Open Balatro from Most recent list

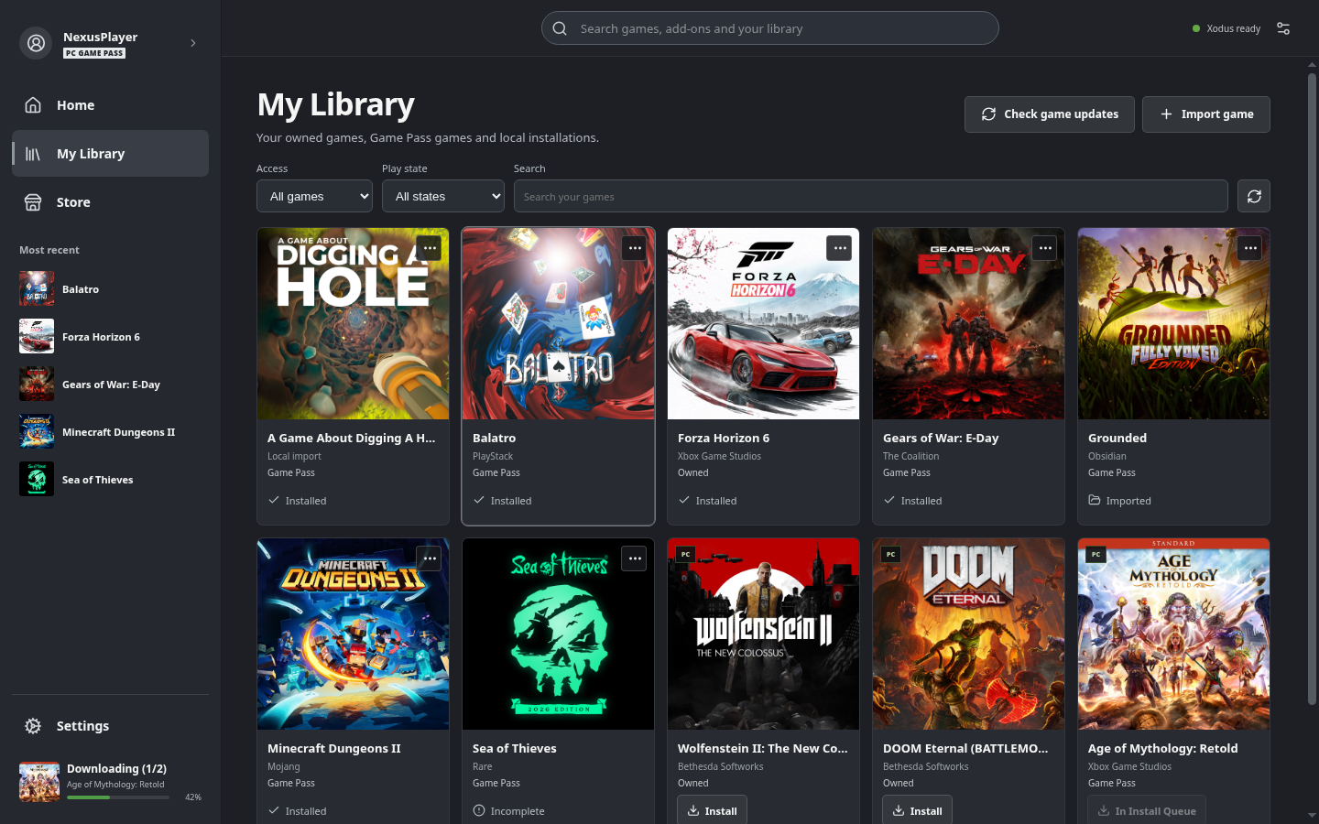[110, 289]
